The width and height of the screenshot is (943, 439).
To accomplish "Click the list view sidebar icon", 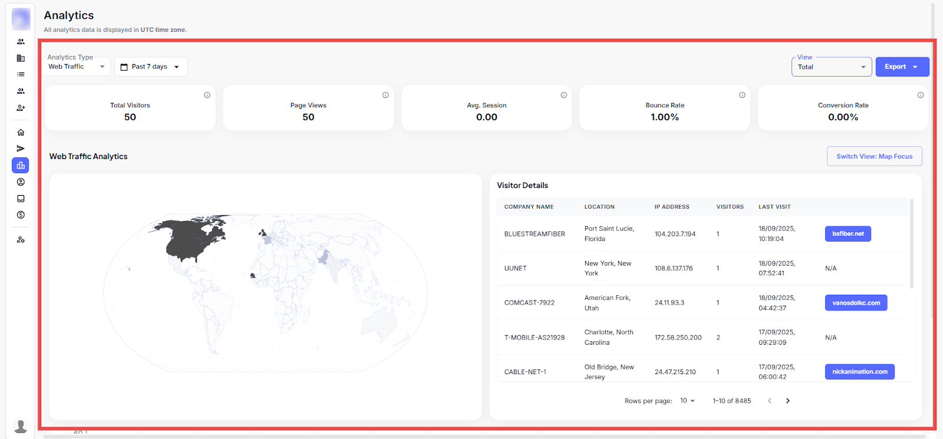I will 21,74.
